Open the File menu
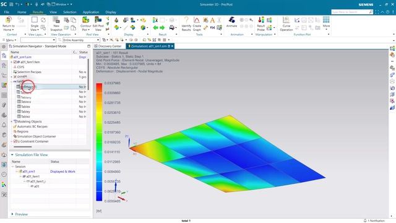396x223 pixels. click(7, 12)
